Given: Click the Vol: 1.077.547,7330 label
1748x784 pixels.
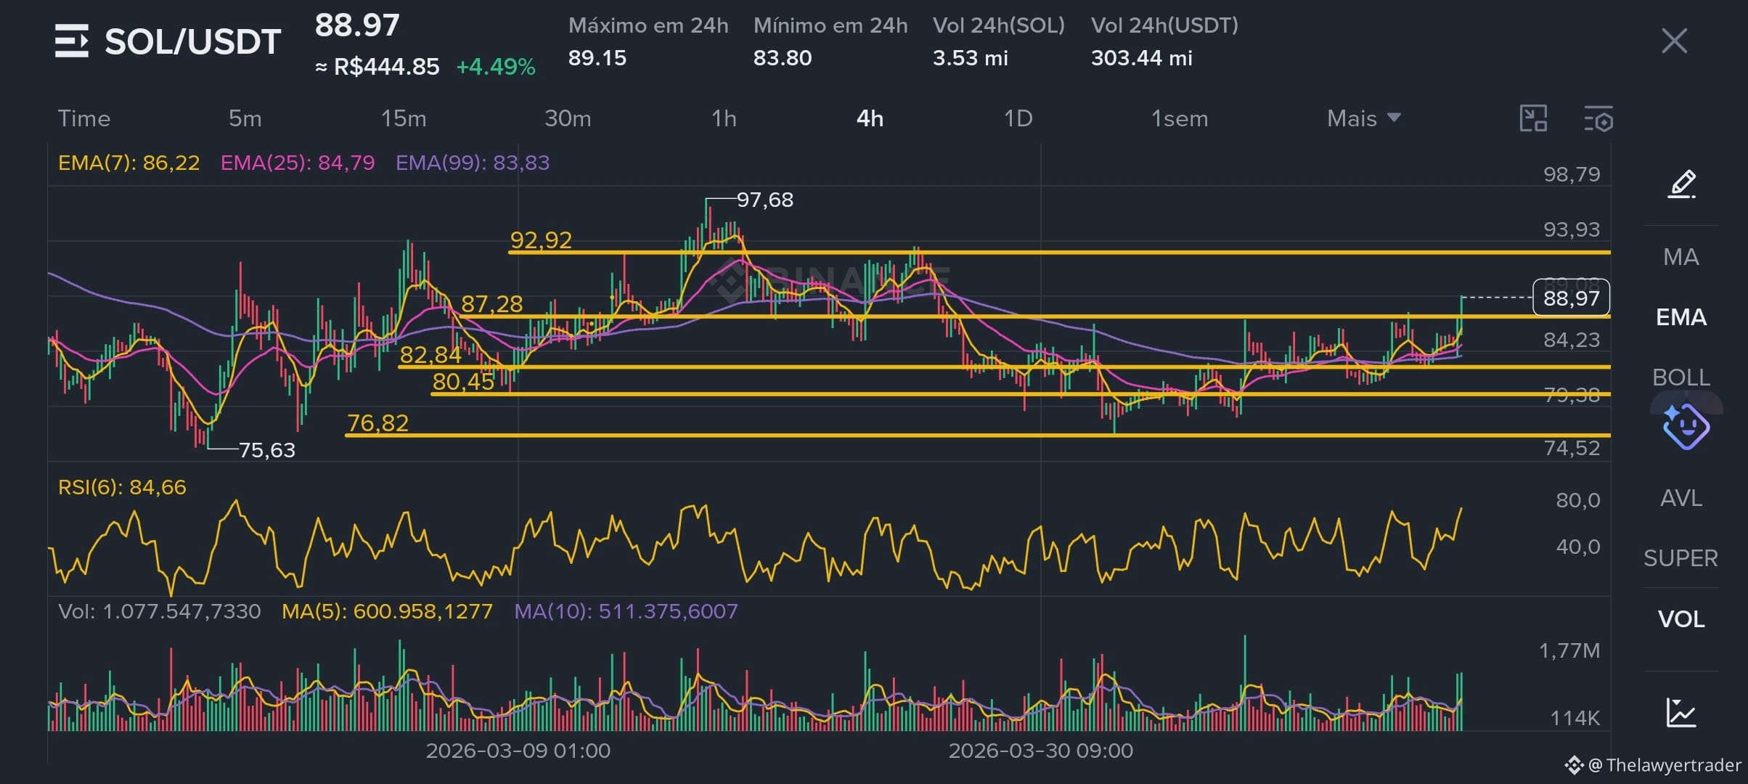Looking at the screenshot, I should point(160,611).
